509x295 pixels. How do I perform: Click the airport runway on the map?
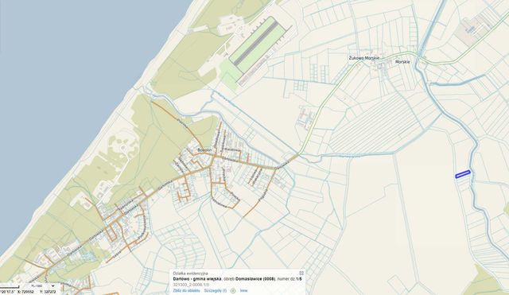tap(256, 43)
